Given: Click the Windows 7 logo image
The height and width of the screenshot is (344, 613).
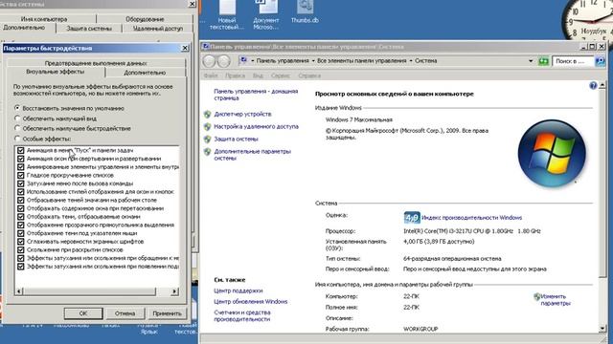Looking at the screenshot, I should tap(552, 153).
